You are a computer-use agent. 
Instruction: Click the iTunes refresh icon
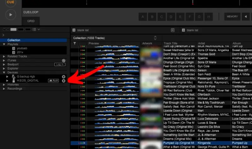click(63, 60)
